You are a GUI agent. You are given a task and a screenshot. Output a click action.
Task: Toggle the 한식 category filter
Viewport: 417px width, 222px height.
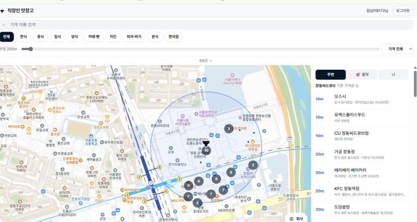click(x=23, y=36)
